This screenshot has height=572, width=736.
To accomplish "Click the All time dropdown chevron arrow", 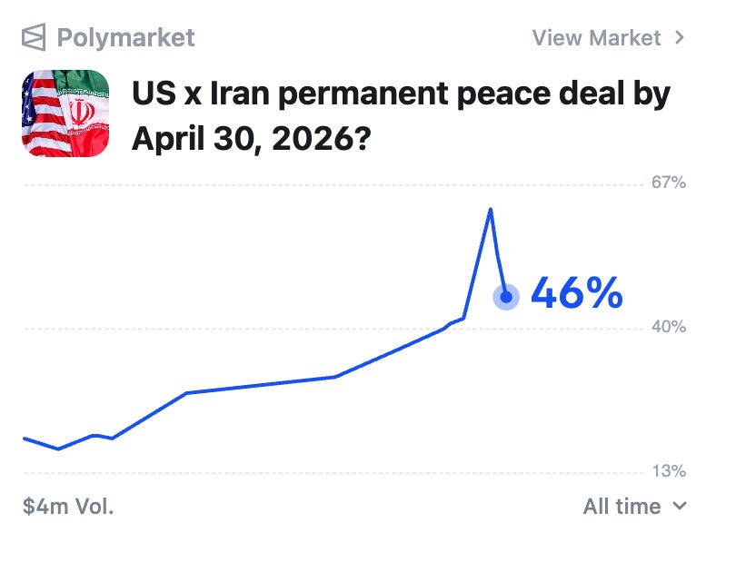I will pos(679,506).
